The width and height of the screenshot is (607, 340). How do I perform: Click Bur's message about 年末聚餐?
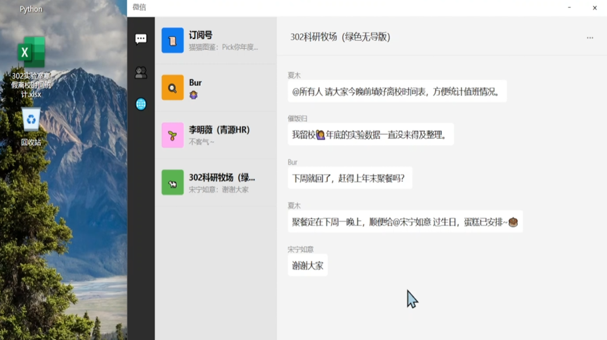350,178
